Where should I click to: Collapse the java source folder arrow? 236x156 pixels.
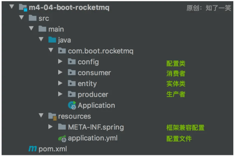pyautogui.click(x=41, y=39)
